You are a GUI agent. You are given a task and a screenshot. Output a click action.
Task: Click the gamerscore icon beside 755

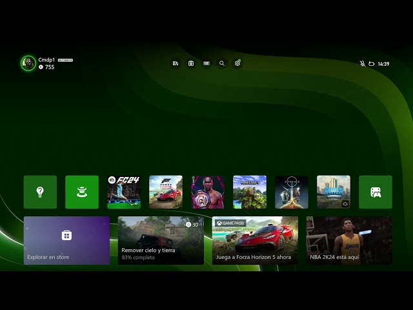click(x=41, y=67)
